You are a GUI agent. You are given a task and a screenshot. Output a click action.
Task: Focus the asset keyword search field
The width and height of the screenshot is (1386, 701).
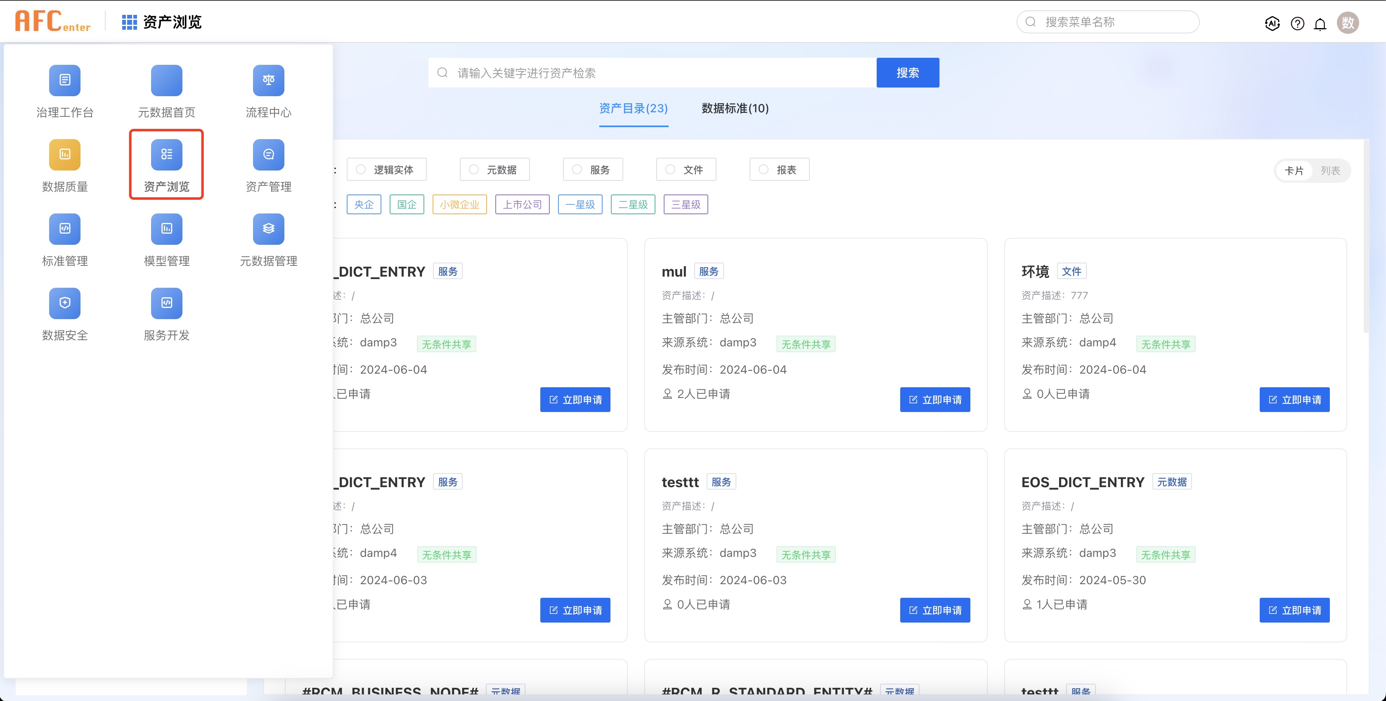pos(652,73)
